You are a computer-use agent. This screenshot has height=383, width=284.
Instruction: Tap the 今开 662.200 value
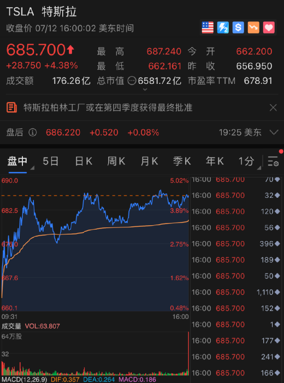(x=254, y=52)
